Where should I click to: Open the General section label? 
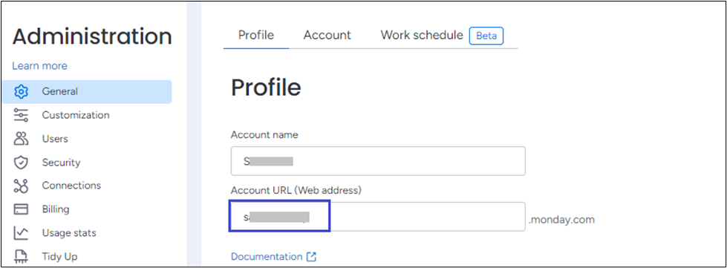point(60,91)
